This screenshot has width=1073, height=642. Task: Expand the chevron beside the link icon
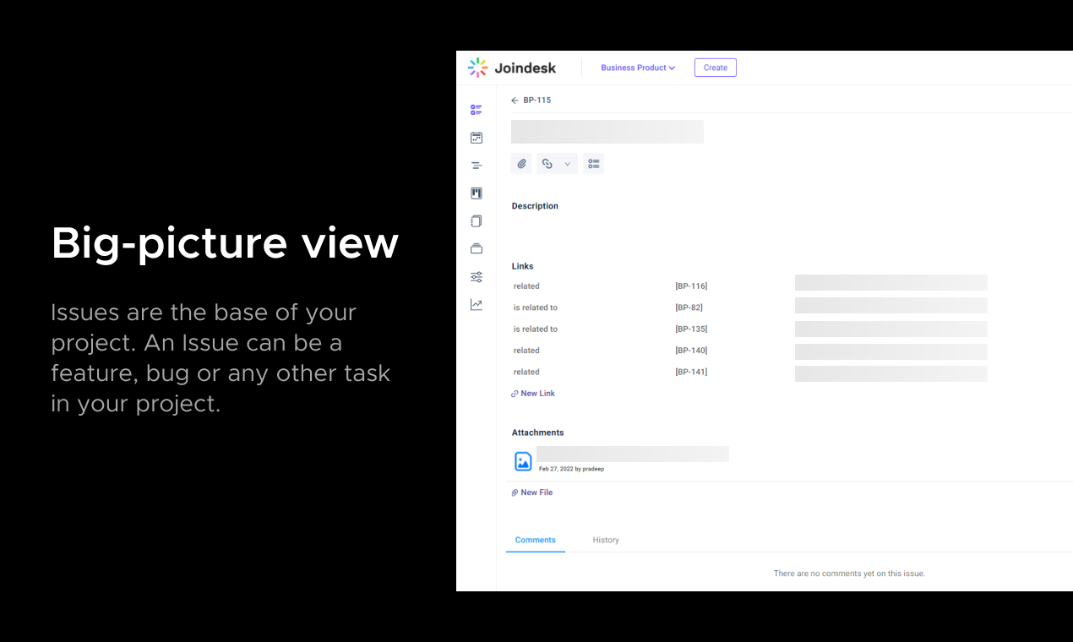point(567,163)
